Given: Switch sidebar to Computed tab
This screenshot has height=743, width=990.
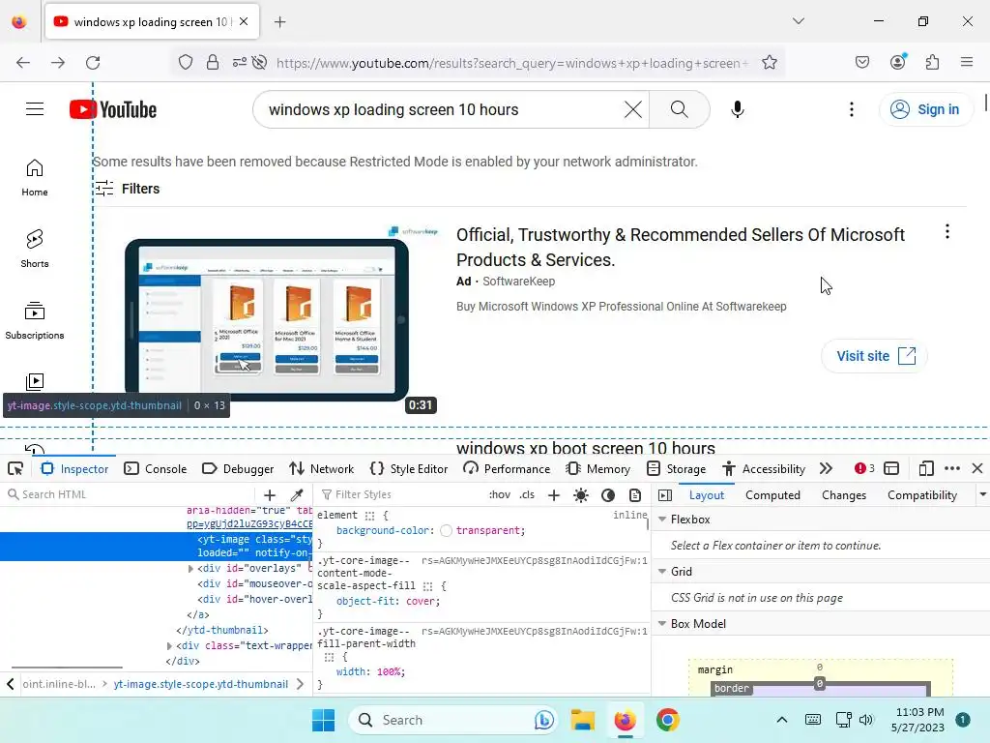Looking at the screenshot, I should click(772, 495).
